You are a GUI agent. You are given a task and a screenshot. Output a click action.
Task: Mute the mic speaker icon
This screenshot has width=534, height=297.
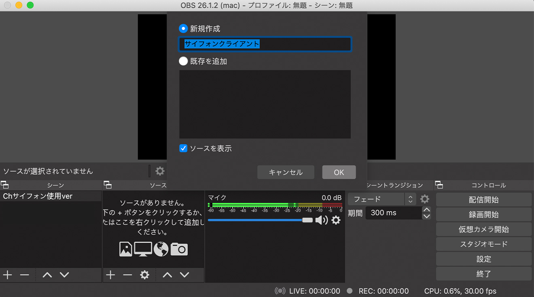tap(322, 220)
